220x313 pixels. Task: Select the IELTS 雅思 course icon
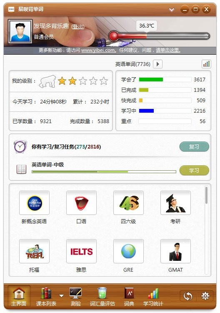pos(81,251)
